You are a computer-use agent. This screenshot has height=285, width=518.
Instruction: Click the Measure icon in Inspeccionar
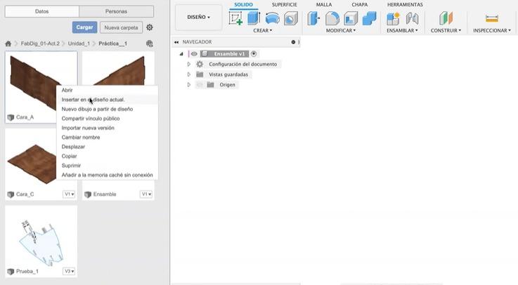491,18
